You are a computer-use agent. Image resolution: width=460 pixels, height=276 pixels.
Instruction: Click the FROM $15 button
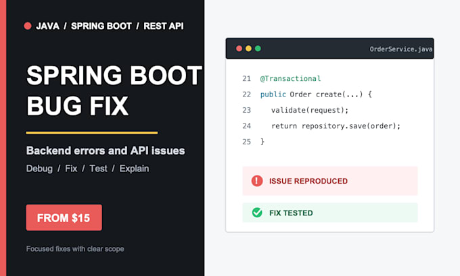coord(64,217)
